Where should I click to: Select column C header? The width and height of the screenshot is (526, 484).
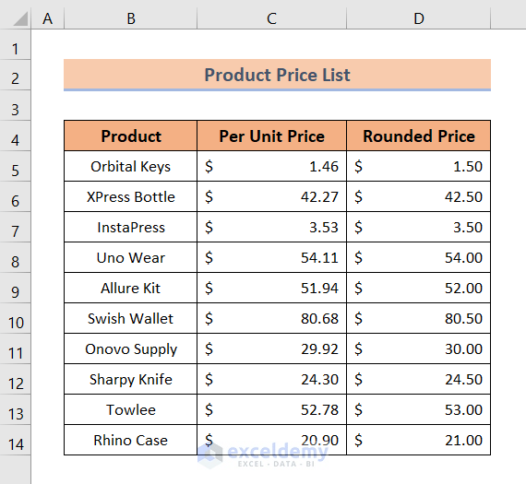[x=271, y=18]
